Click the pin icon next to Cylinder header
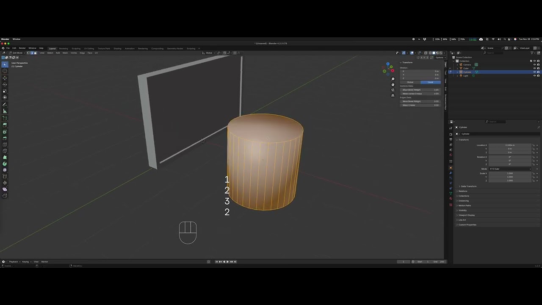 539,127
